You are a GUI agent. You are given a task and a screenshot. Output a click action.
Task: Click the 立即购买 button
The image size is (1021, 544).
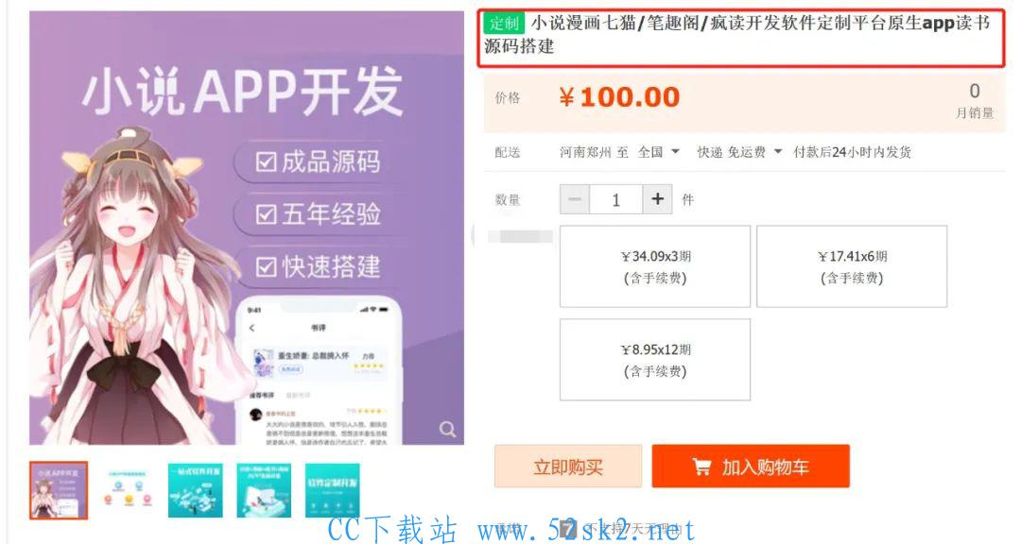click(568, 466)
